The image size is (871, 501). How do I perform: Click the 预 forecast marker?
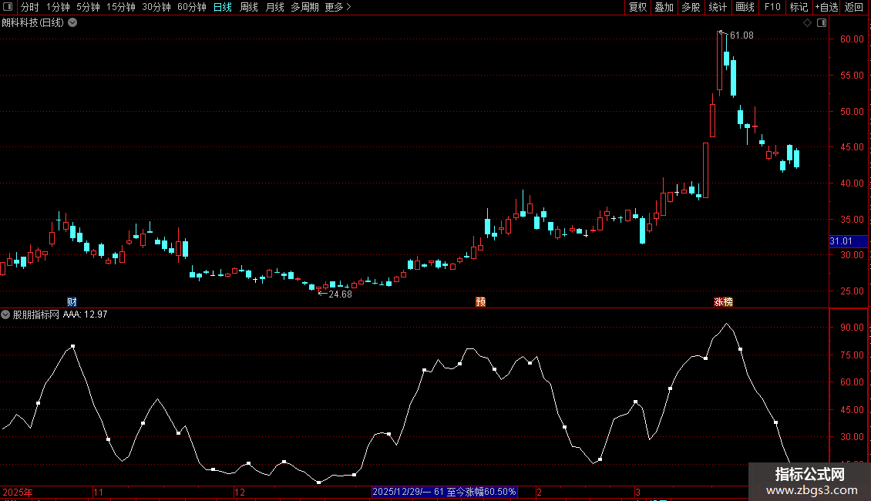[480, 301]
